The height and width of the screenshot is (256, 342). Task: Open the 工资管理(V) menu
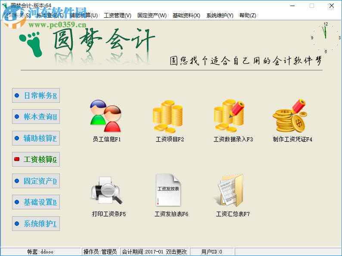tap(118, 16)
